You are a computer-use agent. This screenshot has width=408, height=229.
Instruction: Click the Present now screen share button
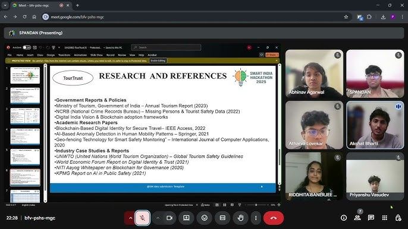pyautogui.click(x=186, y=218)
